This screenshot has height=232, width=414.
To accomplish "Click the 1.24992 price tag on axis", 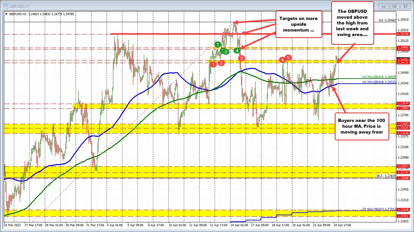I will click(403, 47).
